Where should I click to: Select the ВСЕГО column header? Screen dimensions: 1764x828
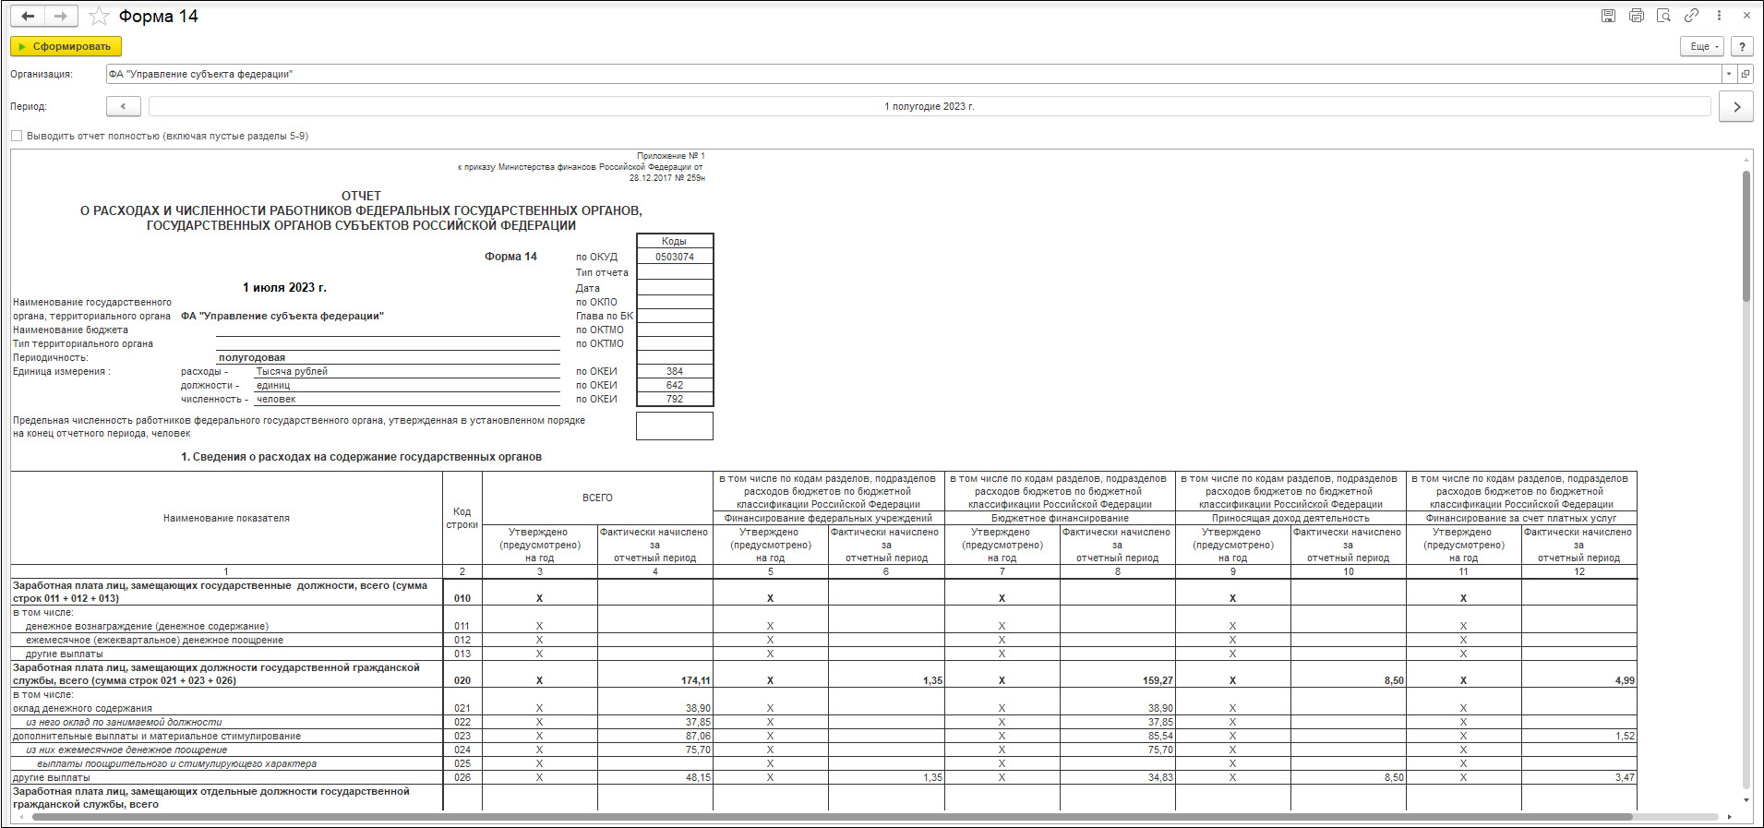coord(597,498)
